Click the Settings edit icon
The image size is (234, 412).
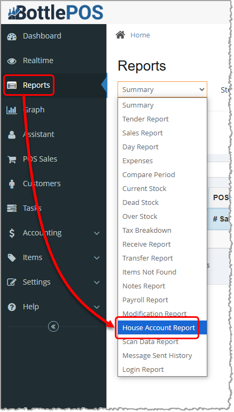click(12, 282)
